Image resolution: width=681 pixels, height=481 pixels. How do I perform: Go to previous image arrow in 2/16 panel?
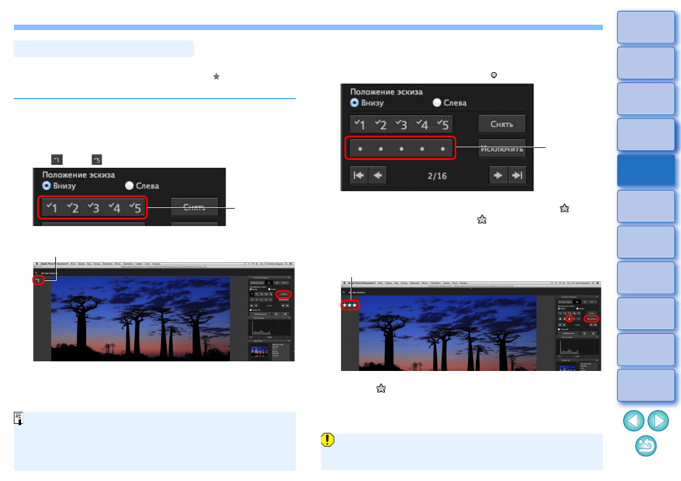pyautogui.click(x=377, y=176)
